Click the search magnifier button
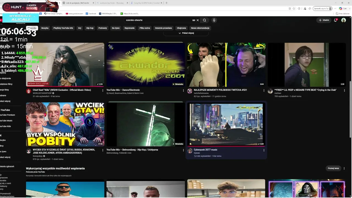352x198 pixels. click(x=204, y=20)
